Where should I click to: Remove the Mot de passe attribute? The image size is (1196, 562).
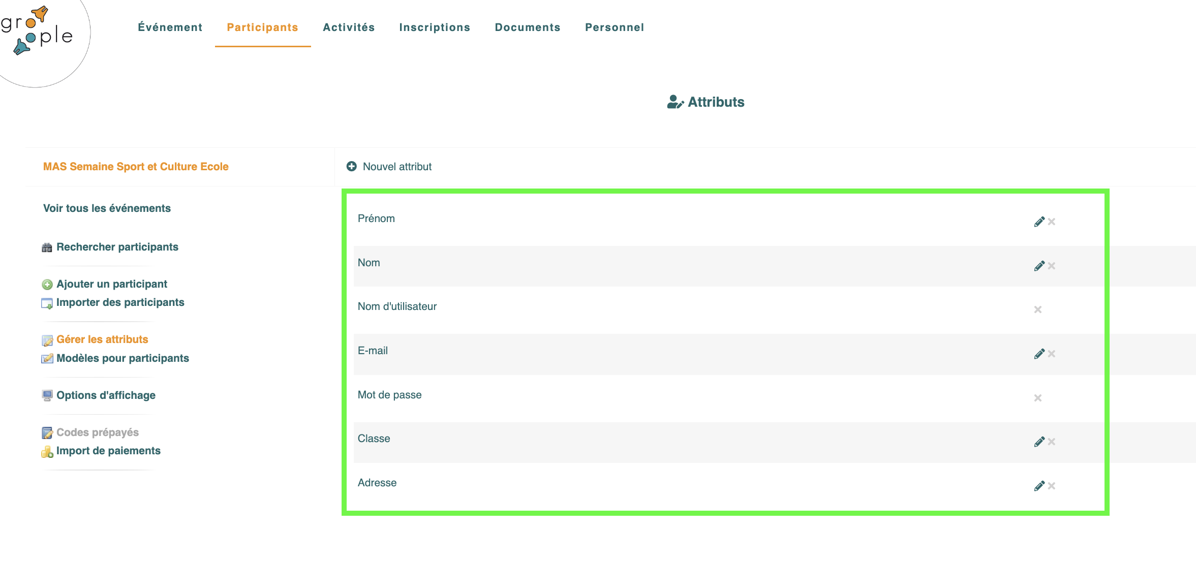pyautogui.click(x=1038, y=398)
